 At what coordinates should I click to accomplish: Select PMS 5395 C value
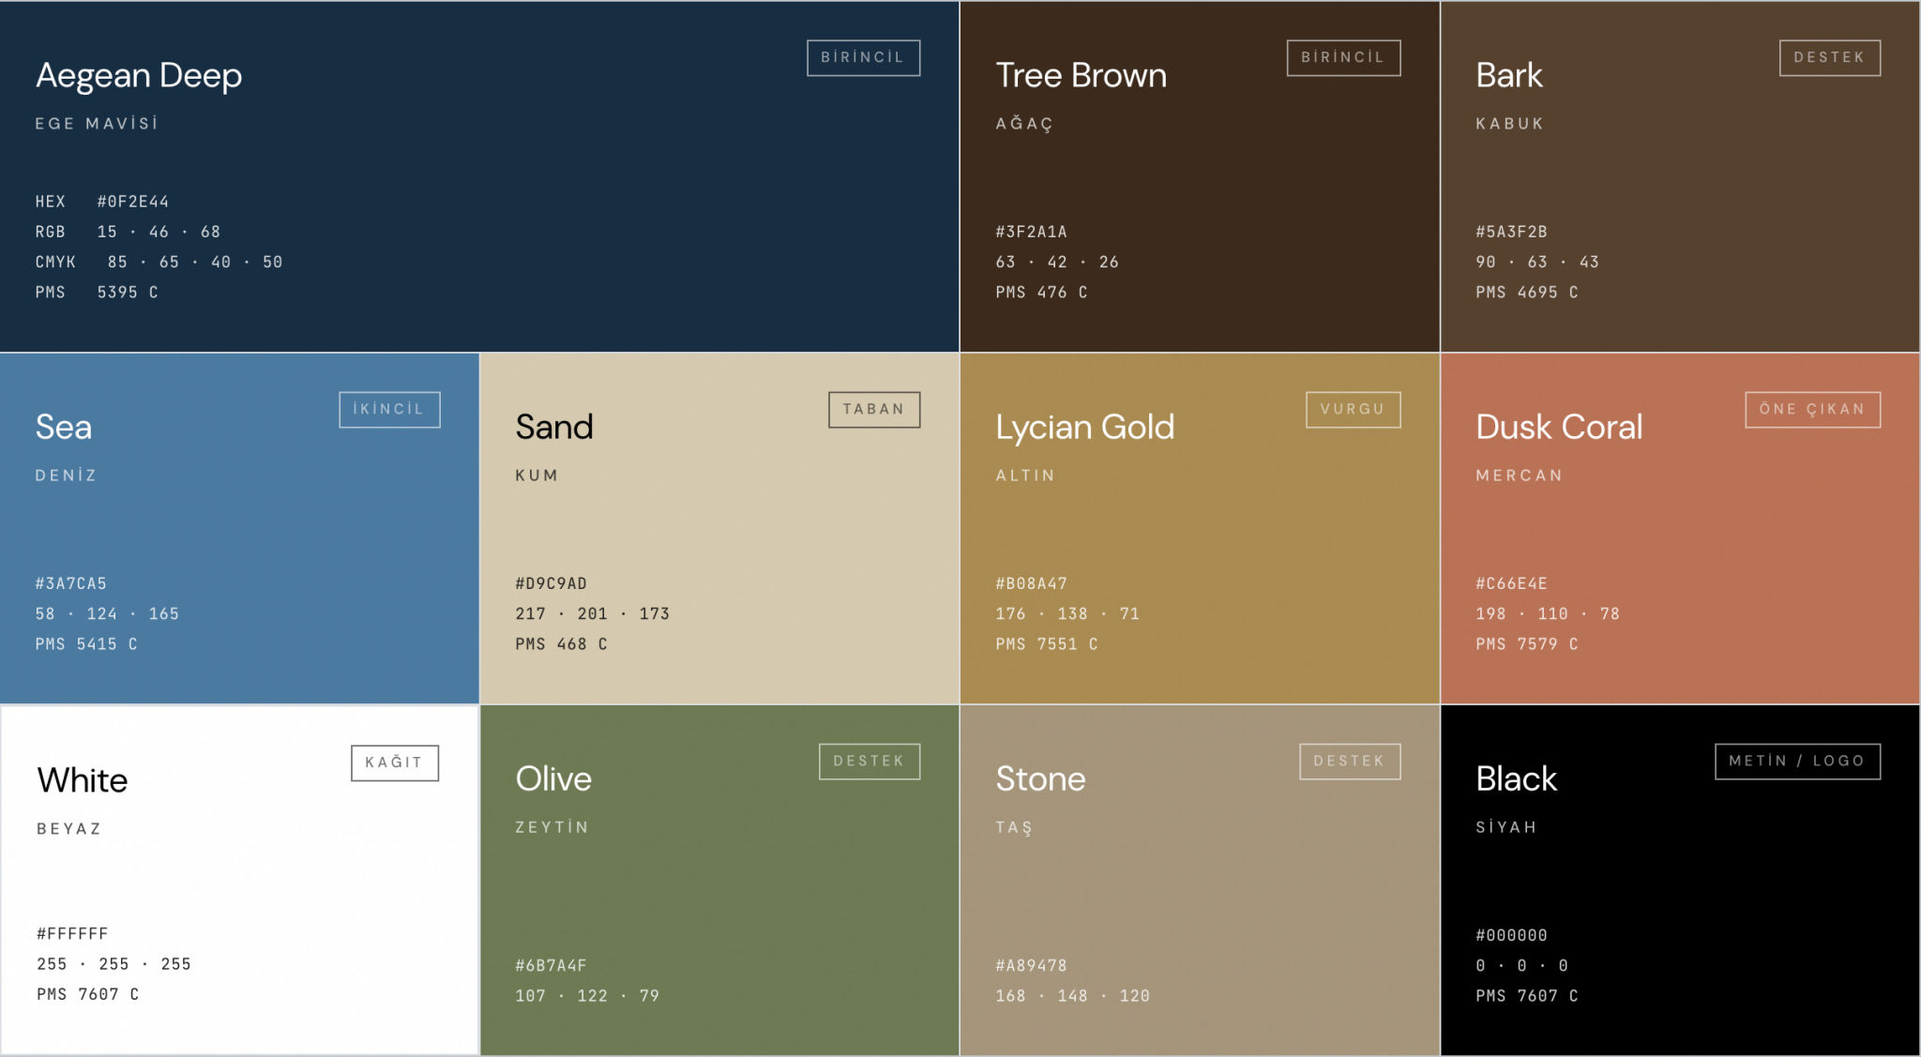click(128, 292)
